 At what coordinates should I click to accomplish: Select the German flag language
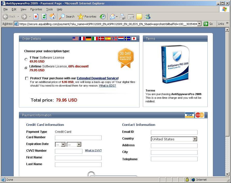click(x=88, y=39)
